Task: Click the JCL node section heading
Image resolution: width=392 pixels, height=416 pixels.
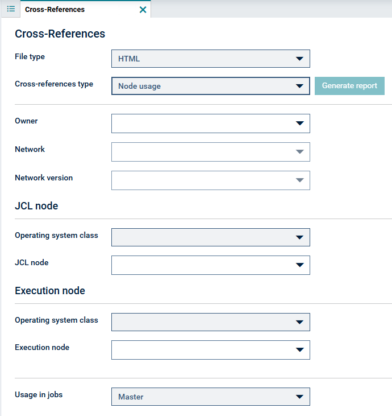Action: pyautogui.click(x=36, y=206)
